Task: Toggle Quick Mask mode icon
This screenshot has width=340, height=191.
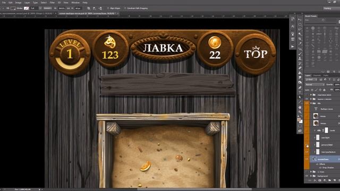Action: [x=300, y=126]
